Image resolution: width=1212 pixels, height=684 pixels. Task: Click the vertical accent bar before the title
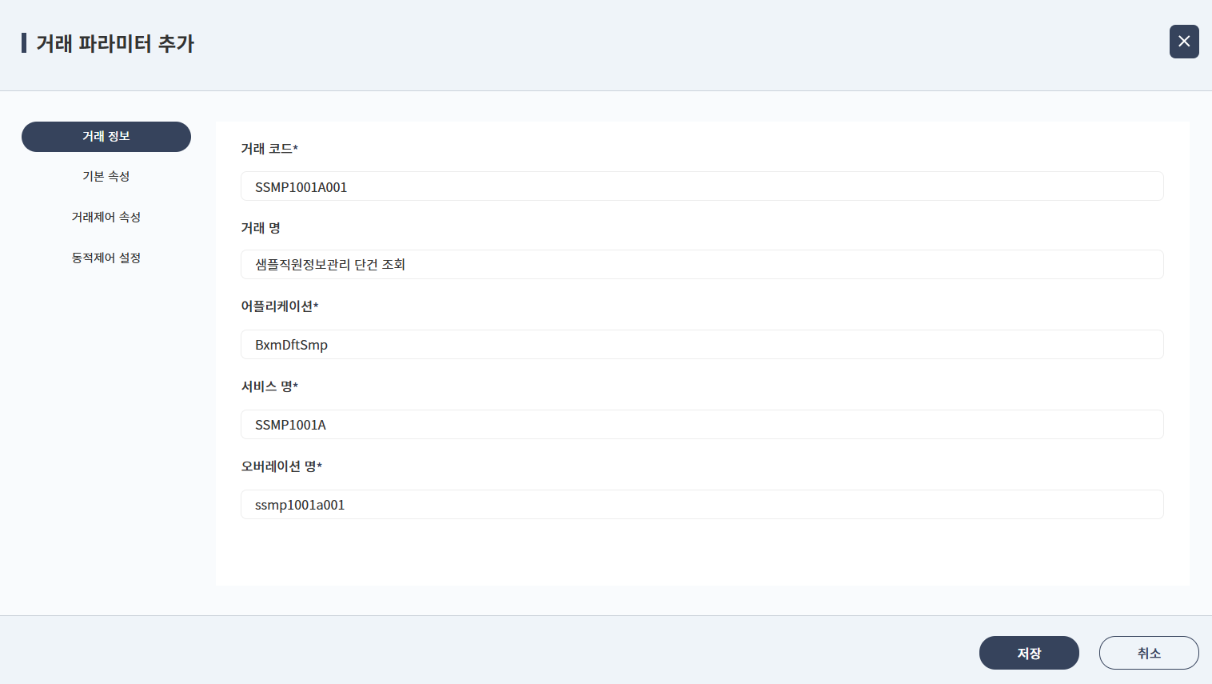(24, 43)
